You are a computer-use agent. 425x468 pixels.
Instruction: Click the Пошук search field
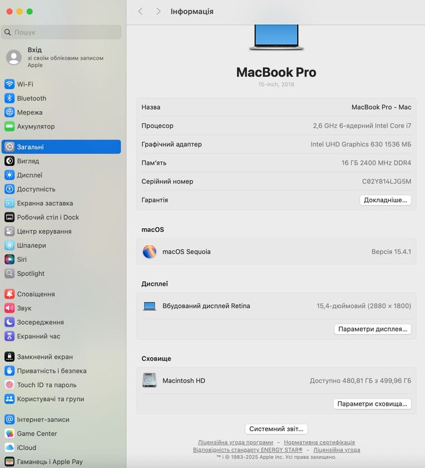(61, 32)
